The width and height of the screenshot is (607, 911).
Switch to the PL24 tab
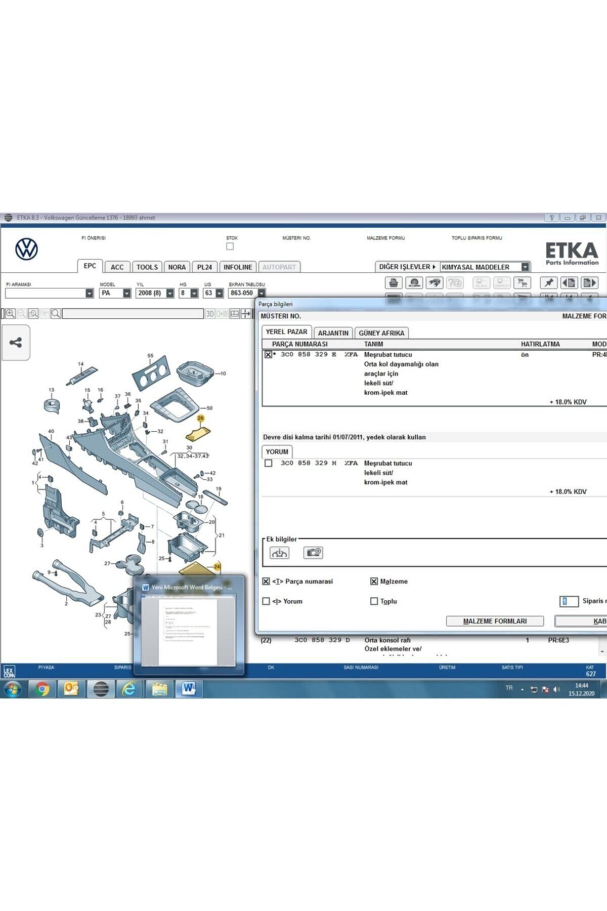tap(205, 267)
